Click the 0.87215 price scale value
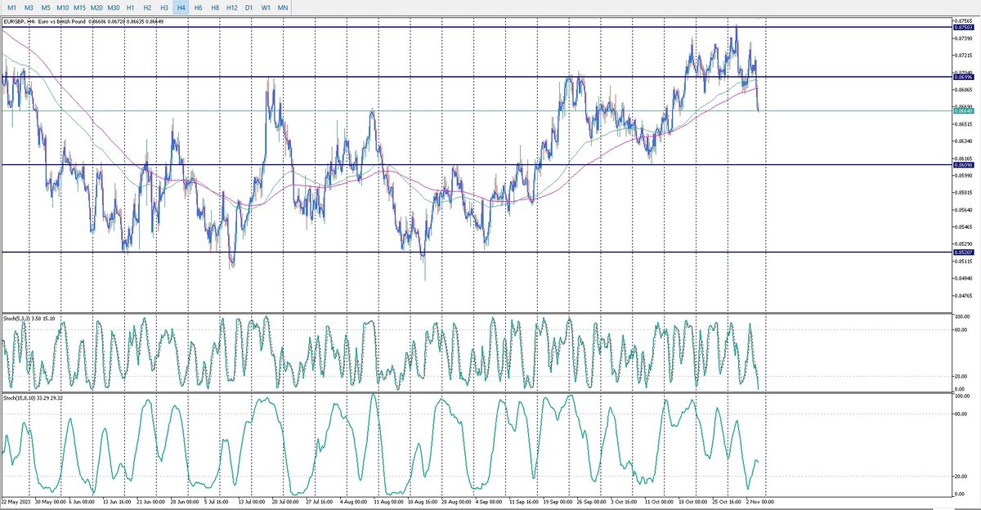 coord(965,56)
